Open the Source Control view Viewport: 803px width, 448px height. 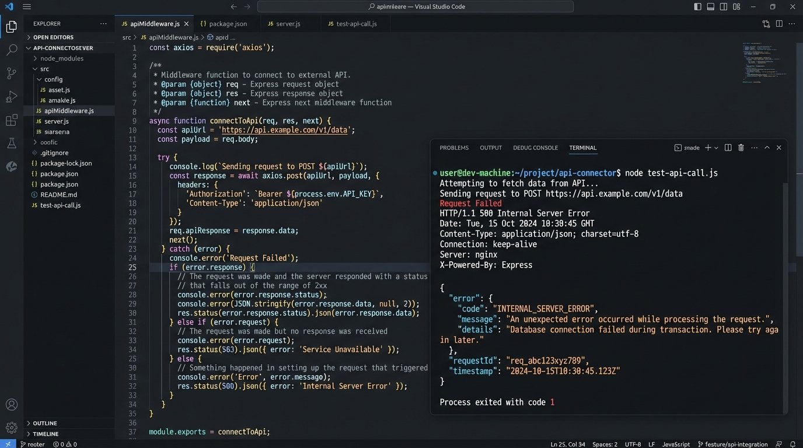point(11,73)
